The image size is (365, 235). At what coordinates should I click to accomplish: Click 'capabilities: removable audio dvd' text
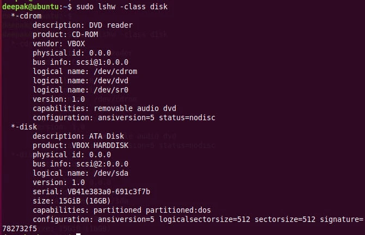(104, 108)
